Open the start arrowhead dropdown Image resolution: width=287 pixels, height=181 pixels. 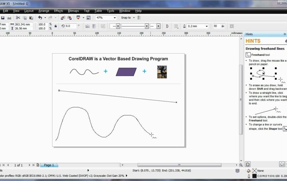(118, 26)
